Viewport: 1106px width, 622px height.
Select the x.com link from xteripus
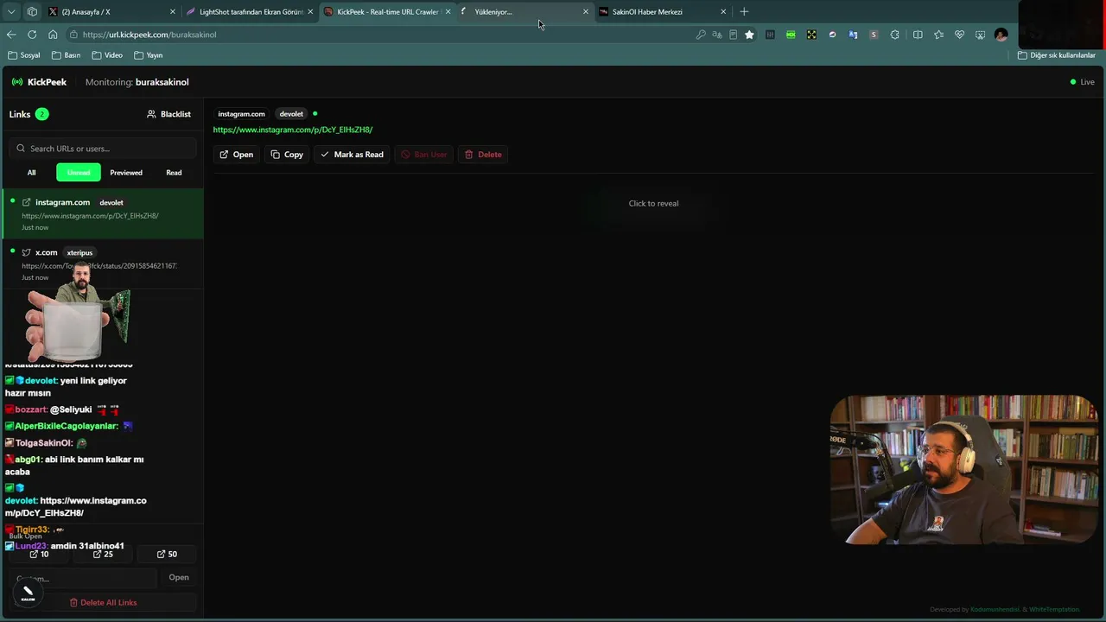pos(103,264)
